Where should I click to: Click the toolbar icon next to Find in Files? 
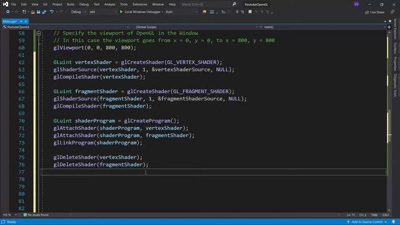pos(212,12)
